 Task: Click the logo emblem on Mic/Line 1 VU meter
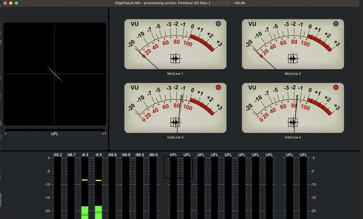click(175, 59)
